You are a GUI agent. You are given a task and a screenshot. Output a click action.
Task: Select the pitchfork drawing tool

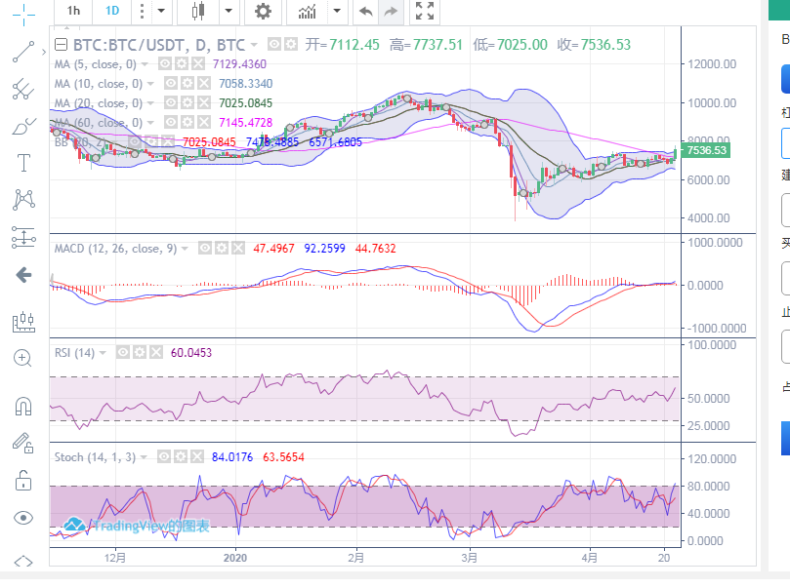tap(23, 89)
